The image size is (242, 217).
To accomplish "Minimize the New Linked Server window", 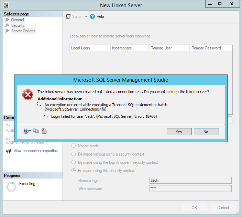I will point(210,4).
